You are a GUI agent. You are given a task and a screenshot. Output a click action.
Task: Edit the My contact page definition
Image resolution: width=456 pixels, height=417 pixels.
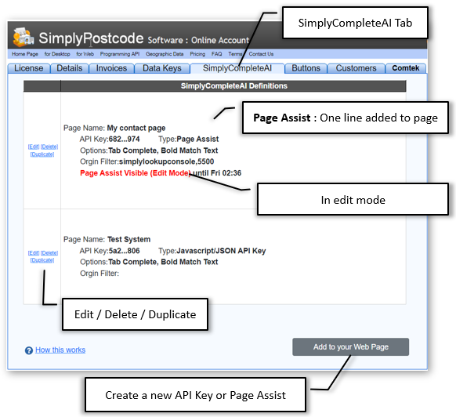coord(34,147)
